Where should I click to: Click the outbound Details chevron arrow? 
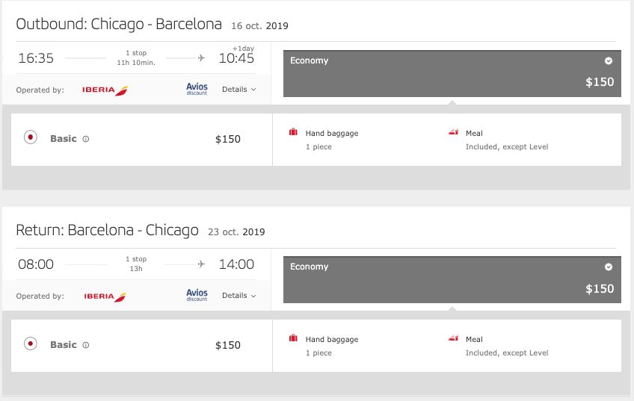(253, 90)
